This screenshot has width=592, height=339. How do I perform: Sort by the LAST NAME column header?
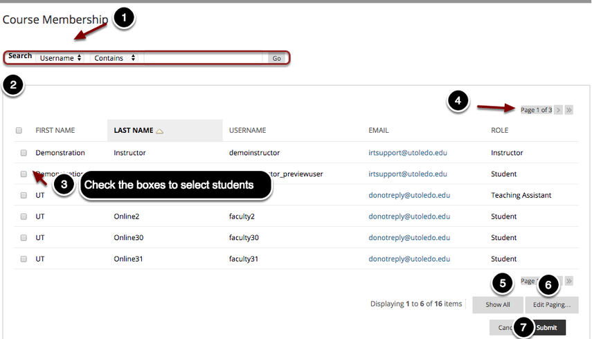[133, 131]
